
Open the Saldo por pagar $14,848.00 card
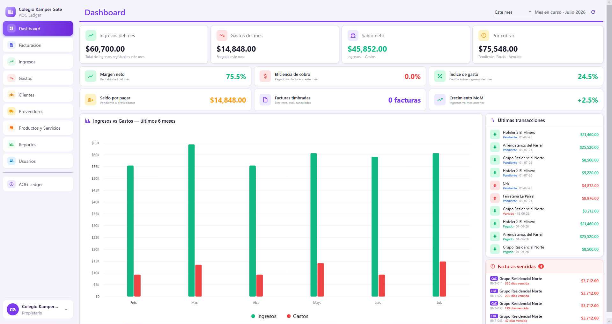[x=166, y=100]
